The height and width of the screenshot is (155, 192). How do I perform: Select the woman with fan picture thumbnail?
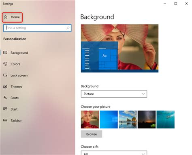tap(90, 119)
